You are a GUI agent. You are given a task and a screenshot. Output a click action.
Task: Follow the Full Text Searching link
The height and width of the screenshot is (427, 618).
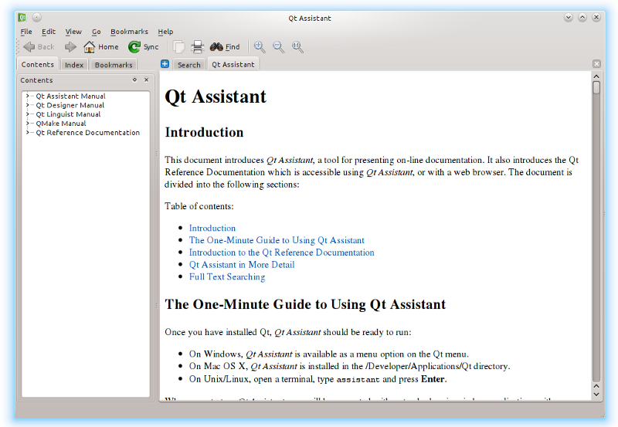coord(227,277)
